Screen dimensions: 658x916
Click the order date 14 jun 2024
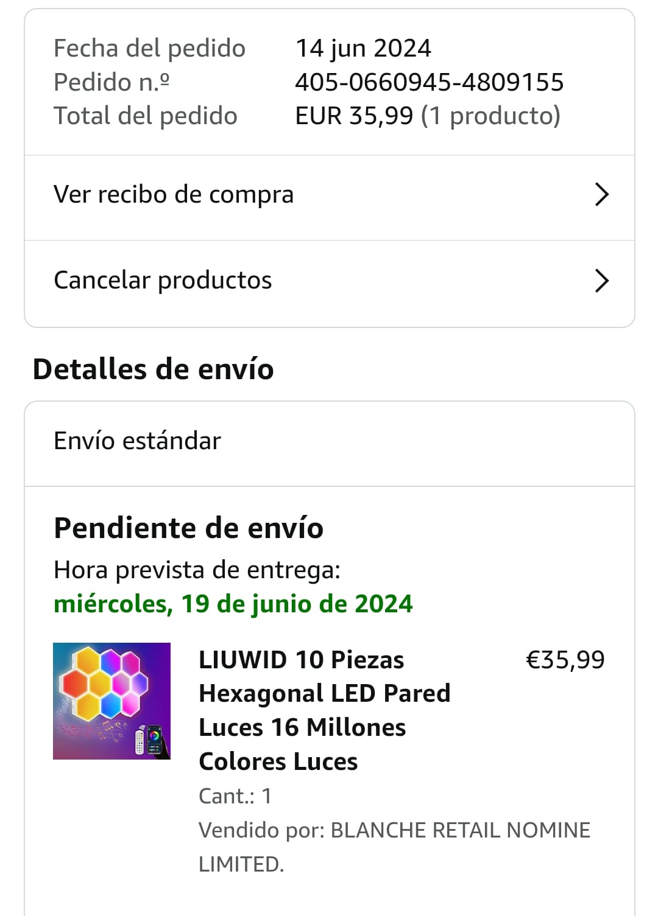(x=363, y=48)
